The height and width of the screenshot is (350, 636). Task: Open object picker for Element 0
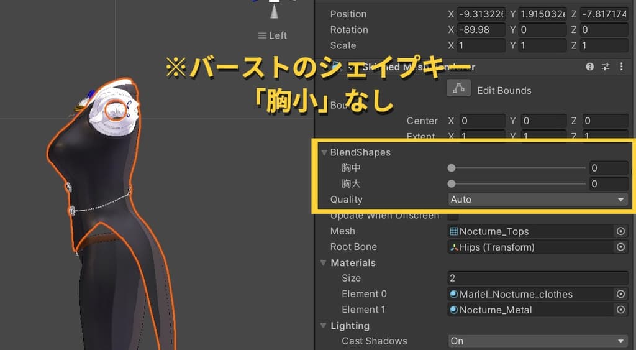click(x=620, y=294)
